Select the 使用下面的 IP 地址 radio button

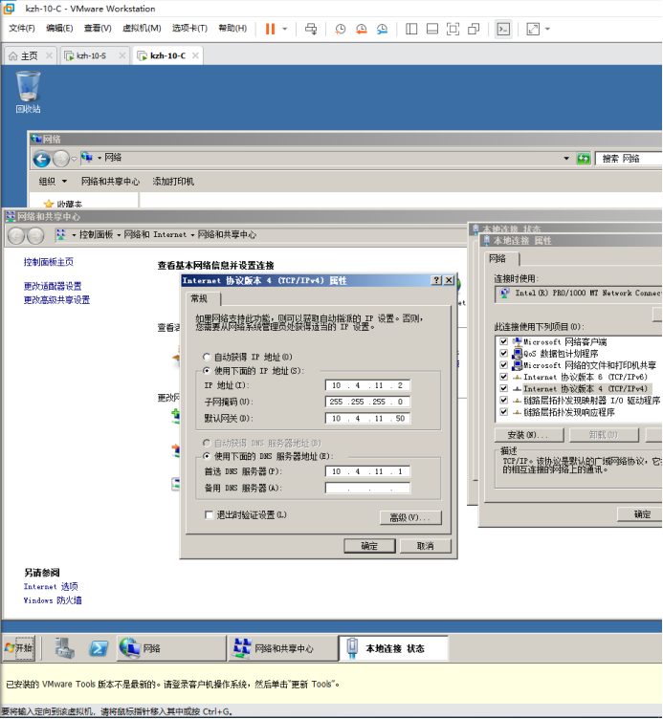click(x=207, y=371)
